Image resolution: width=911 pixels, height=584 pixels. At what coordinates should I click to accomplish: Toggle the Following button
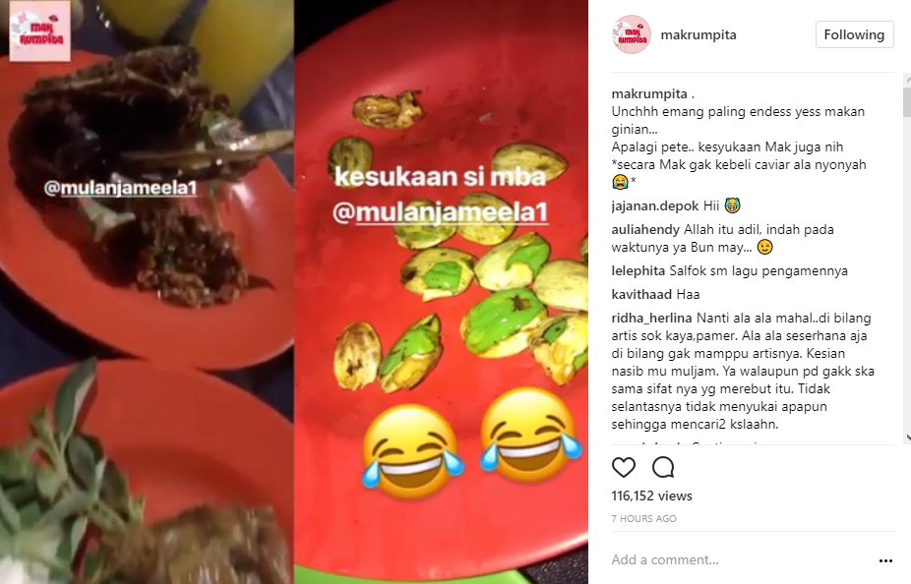[x=854, y=34]
